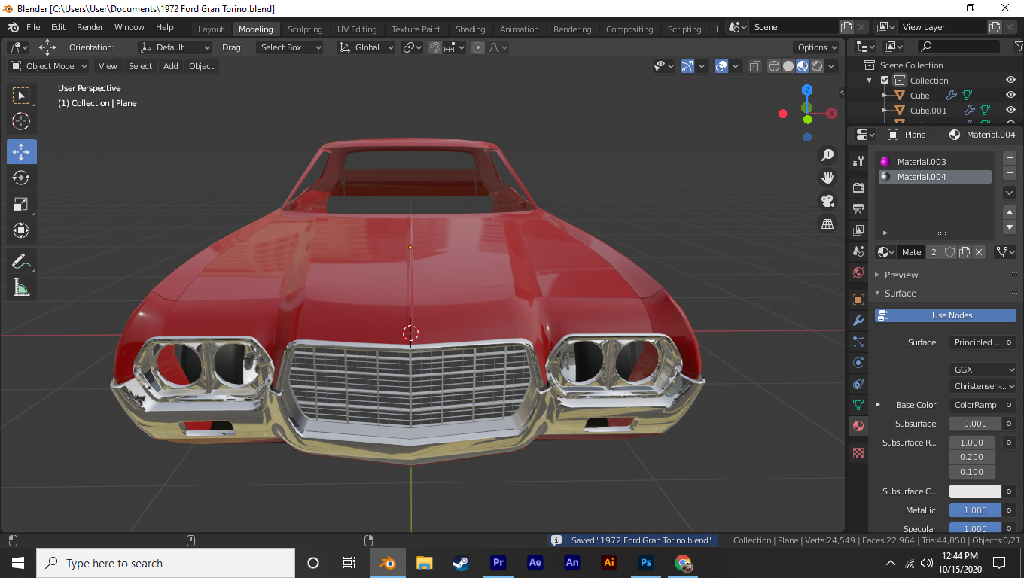1024x578 pixels.
Task: Open the Texture properties tab
Action: click(x=858, y=453)
